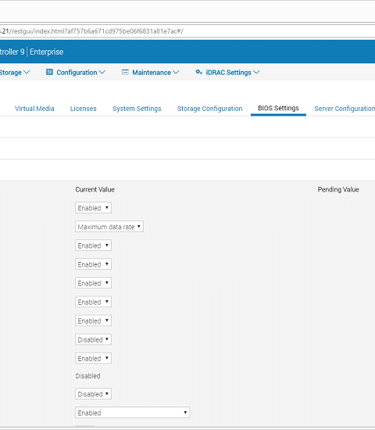
Task: Click the Current Value column header
Action: pyautogui.click(x=95, y=189)
